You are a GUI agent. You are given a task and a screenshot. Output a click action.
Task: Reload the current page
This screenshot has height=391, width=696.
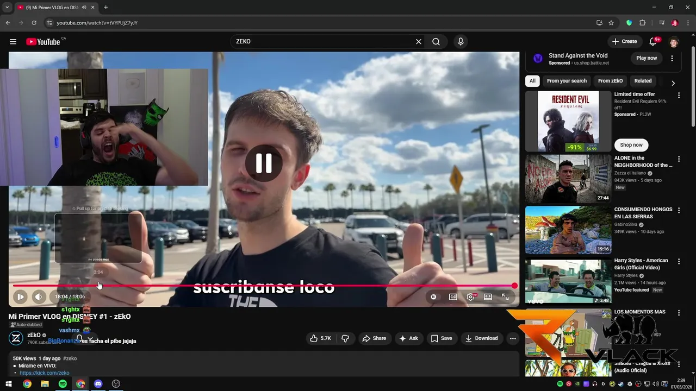point(34,23)
